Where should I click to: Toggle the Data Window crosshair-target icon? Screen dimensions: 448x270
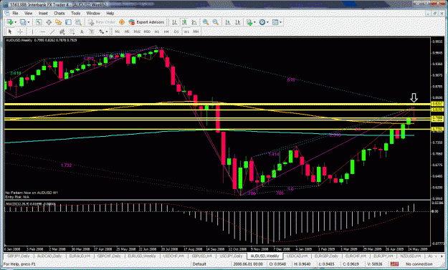[49, 22]
